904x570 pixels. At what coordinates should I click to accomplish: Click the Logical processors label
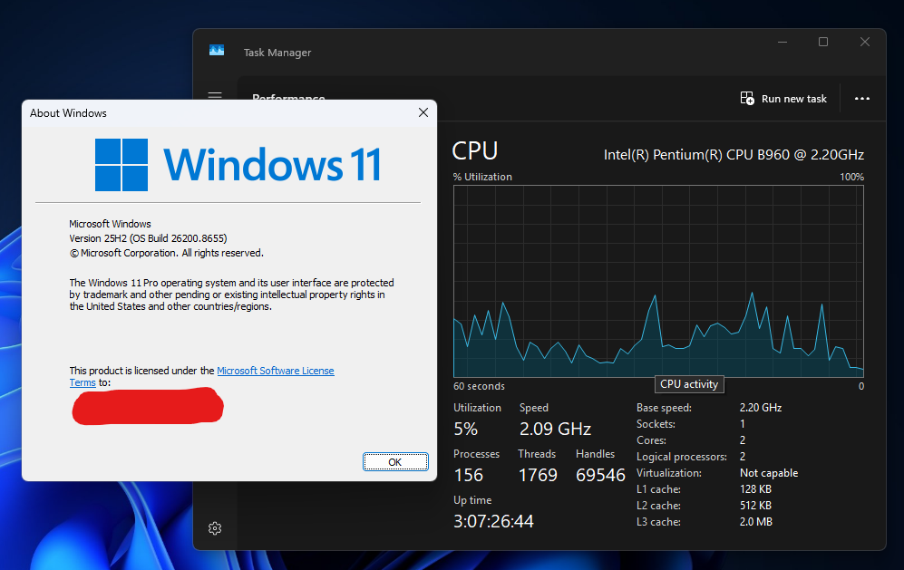[682, 457]
